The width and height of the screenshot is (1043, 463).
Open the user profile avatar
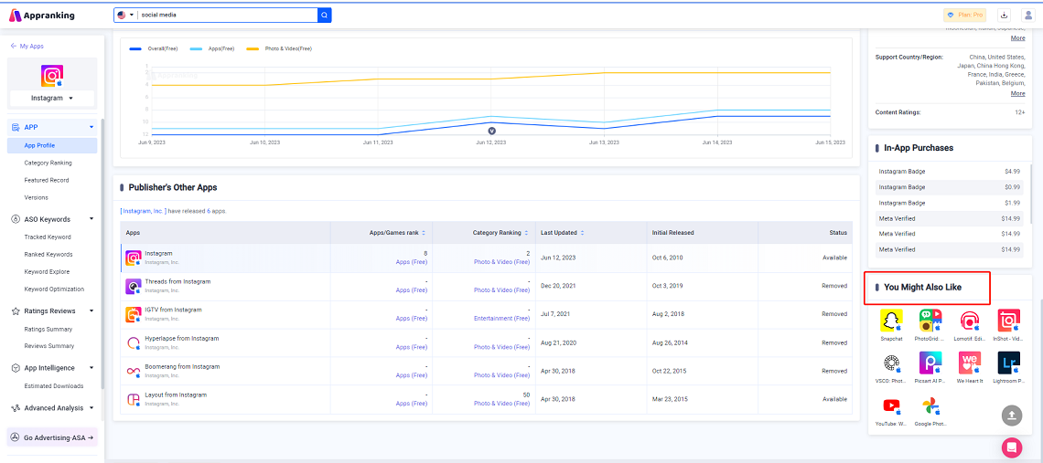coord(1028,15)
